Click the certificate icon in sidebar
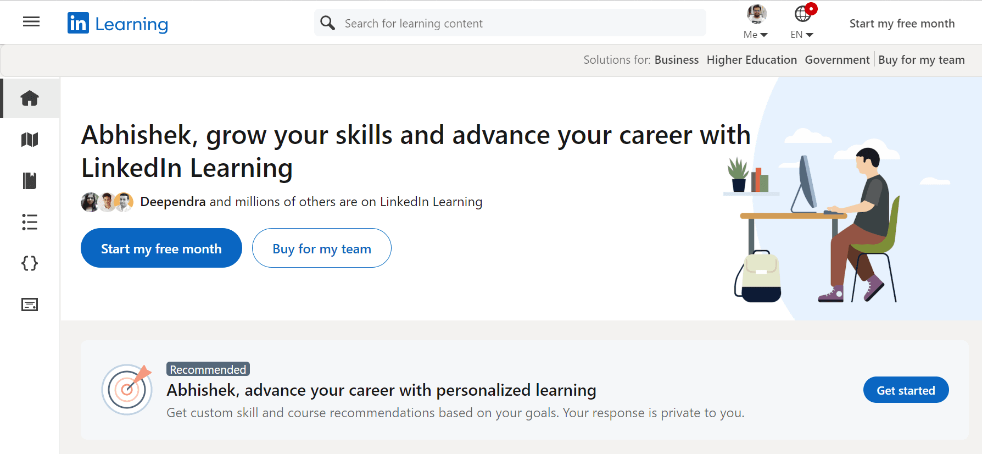This screenshot has height=454, width=982. click(x=30, y=304)
